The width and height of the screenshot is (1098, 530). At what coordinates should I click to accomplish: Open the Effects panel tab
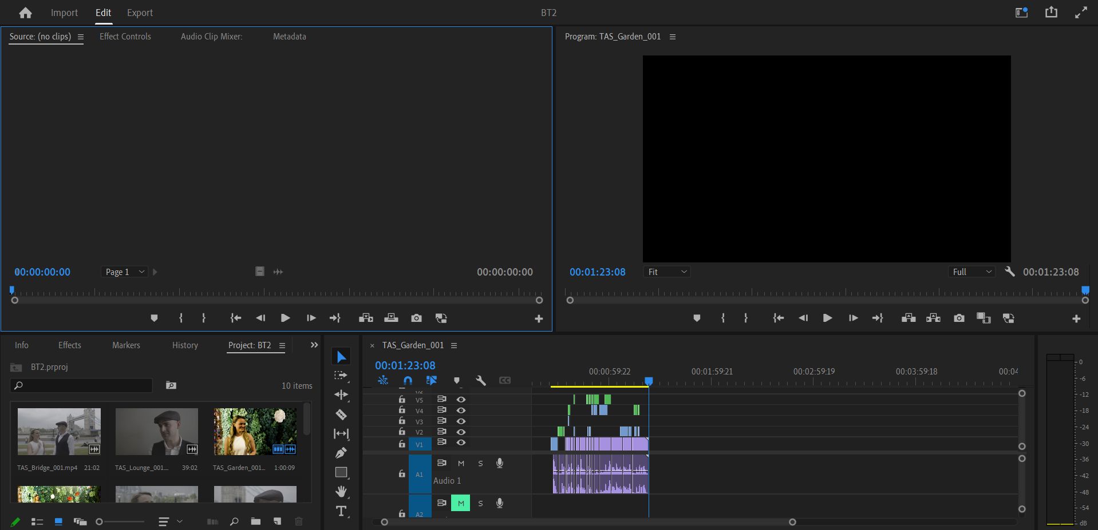click(x=70, y=345)
